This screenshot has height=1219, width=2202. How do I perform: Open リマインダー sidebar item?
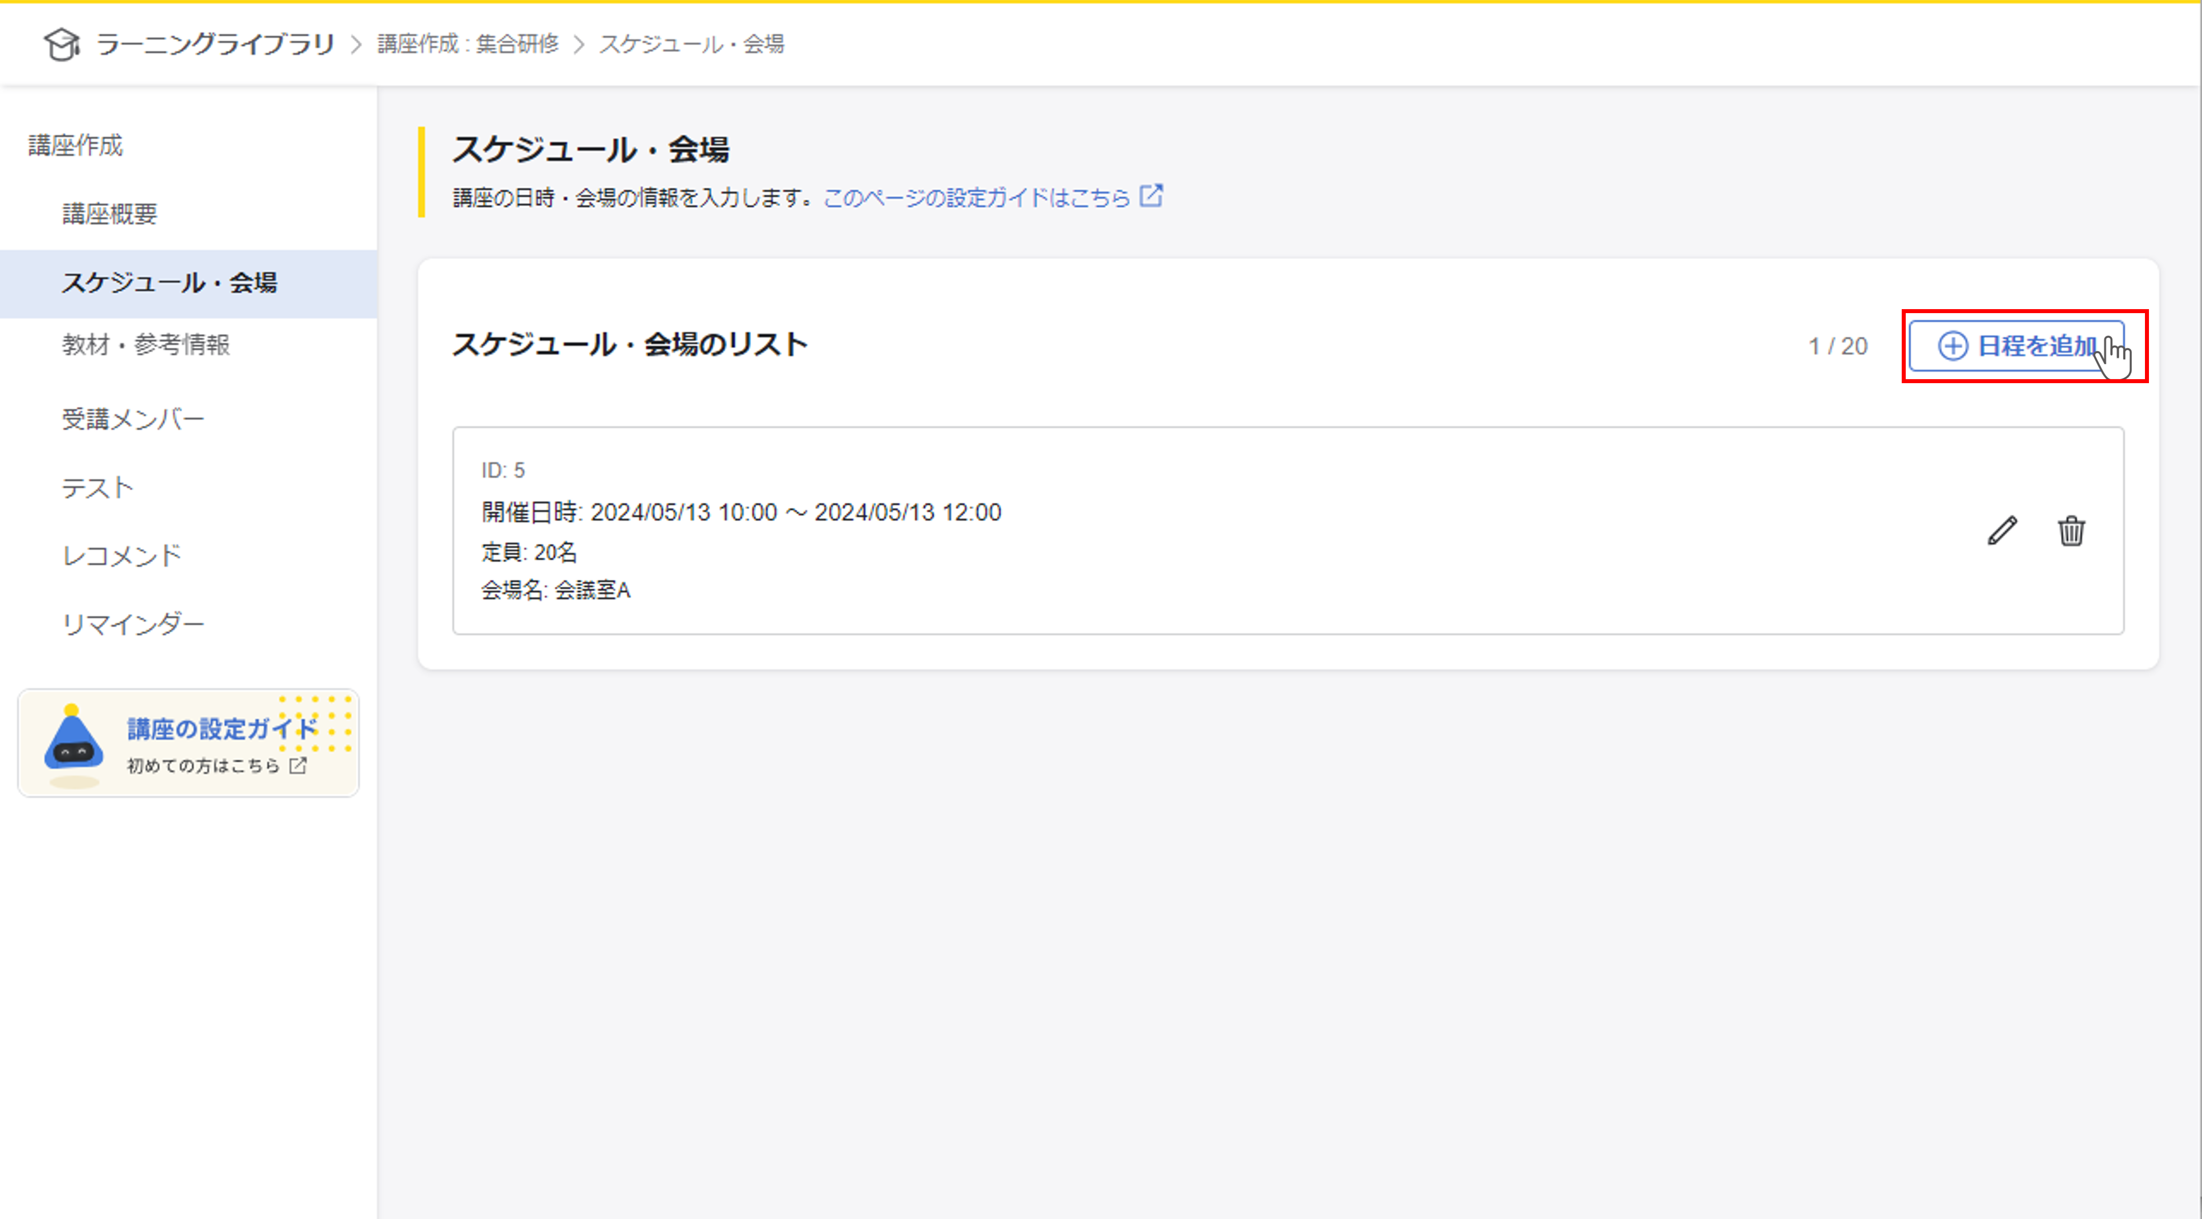click(x=133, y=624)
